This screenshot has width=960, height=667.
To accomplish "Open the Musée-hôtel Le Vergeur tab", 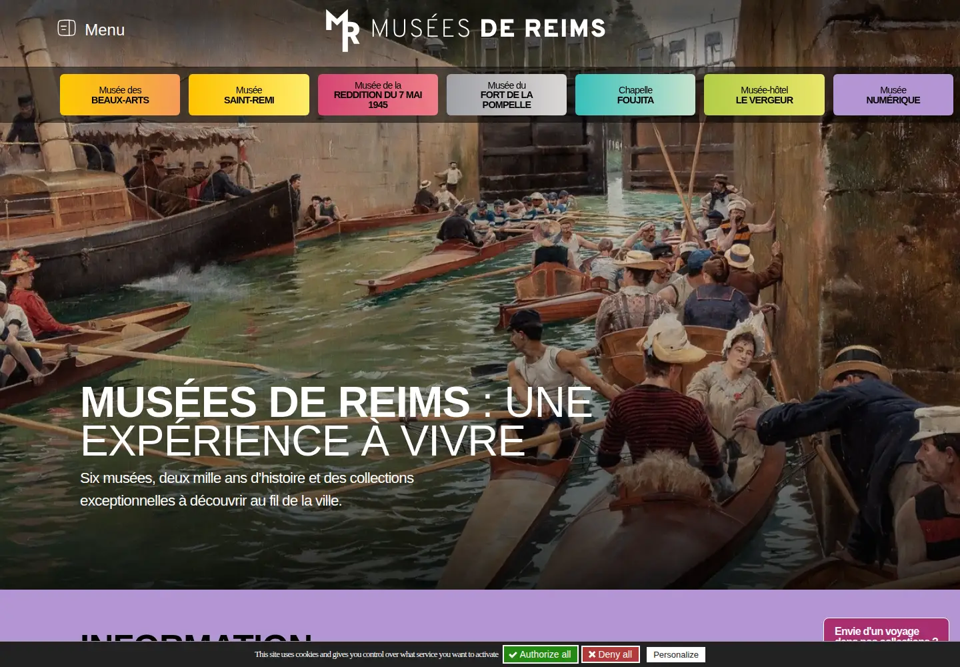I will [x=764, y=95].
